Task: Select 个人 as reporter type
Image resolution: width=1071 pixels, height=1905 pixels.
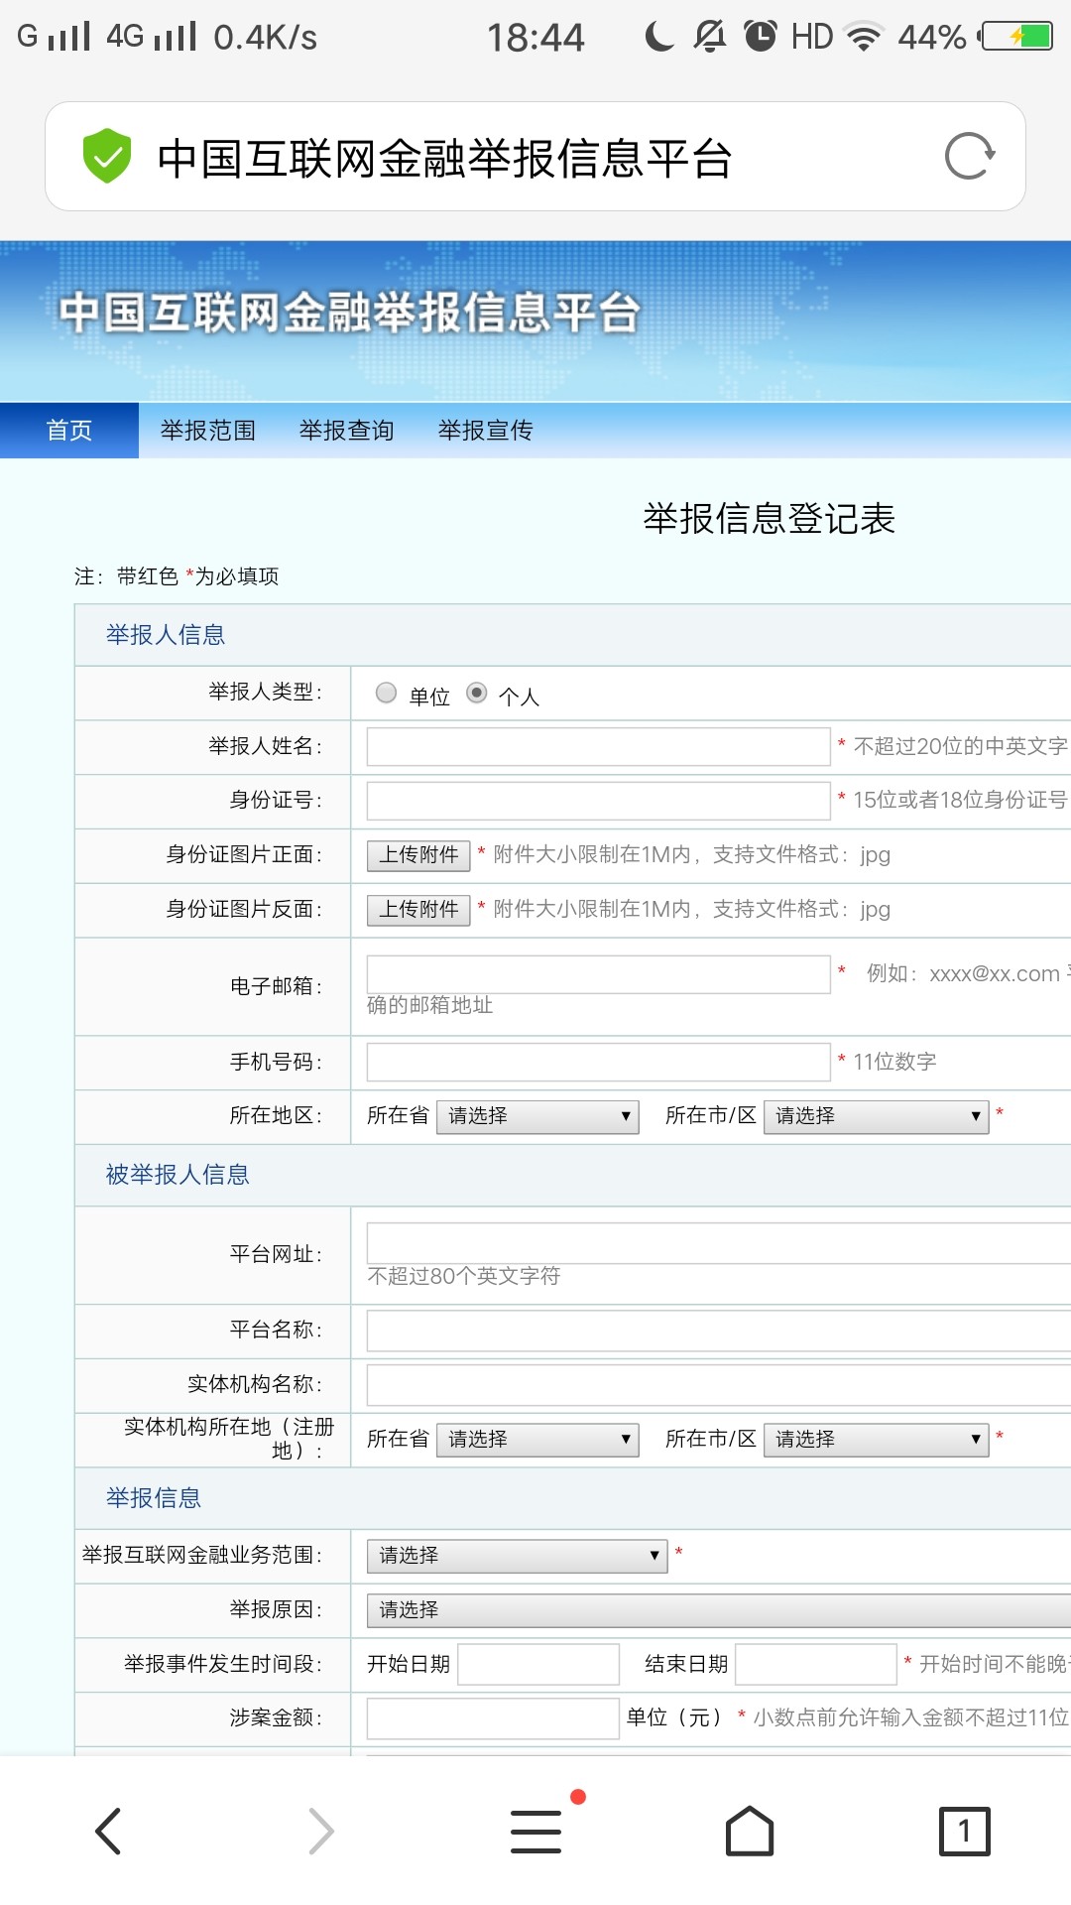Action: 477,693
